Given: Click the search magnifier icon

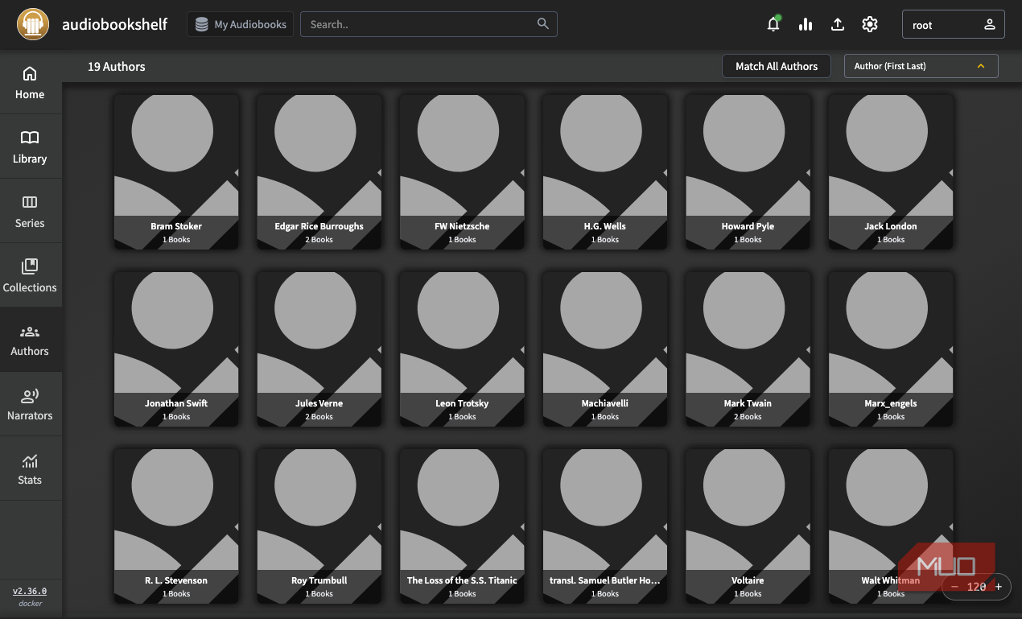Looking at the screenshot, I should [543, 23].
